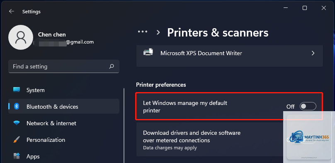This screenshot has height=163, width=335.
Task: Click the Personalization paintbrush icon
Action: 17,139
